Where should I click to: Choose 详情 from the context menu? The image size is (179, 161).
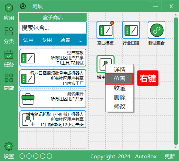pyautogui.click(x=120, y=70)
